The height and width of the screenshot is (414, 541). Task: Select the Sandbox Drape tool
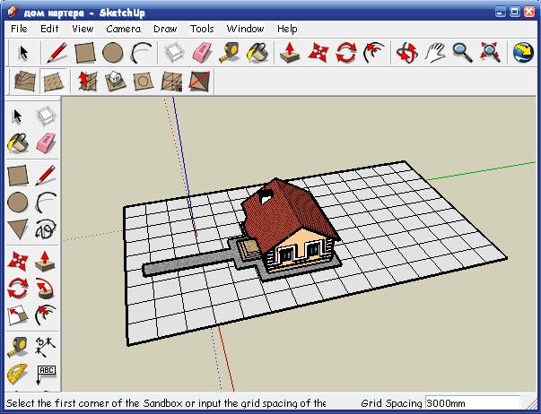144,82
